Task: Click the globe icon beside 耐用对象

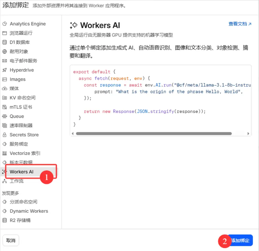Action: click(5, 52)
